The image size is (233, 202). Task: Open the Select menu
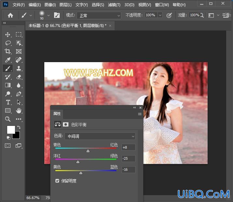click(98, 5)
